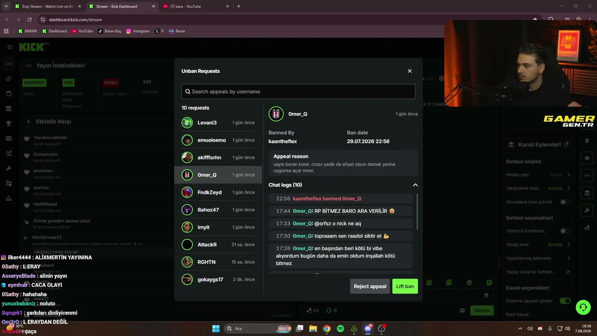
Task: Select gokaygs17's unban request
Action: [218, 280]
